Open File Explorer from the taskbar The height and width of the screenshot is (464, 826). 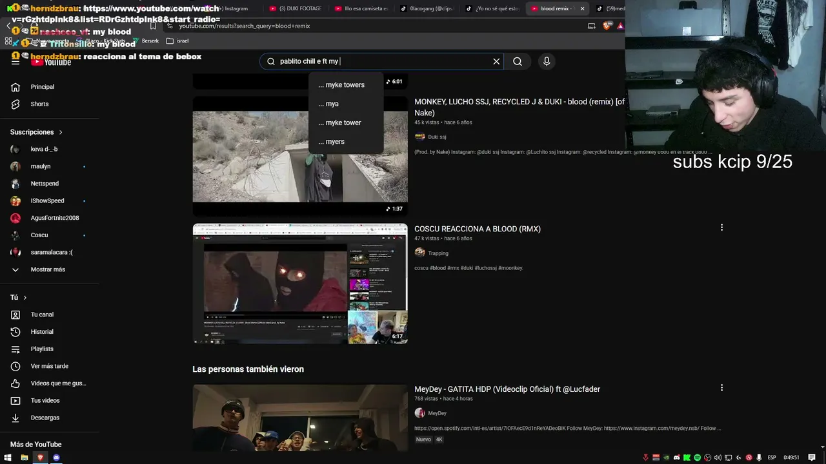tap(24, 458)
